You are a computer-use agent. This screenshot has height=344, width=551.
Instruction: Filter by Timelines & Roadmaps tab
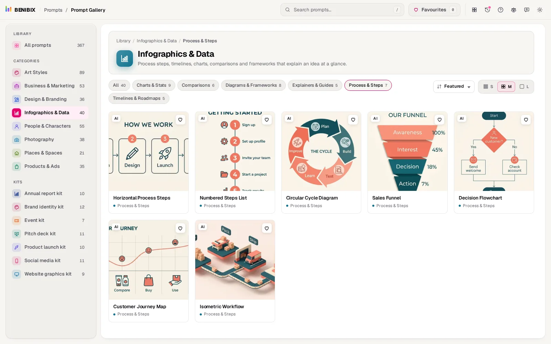pyautogui.click(x=139, y=98)
